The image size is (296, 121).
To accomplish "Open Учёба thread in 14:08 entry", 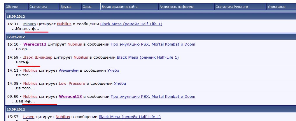I will [x=120, y=84].
